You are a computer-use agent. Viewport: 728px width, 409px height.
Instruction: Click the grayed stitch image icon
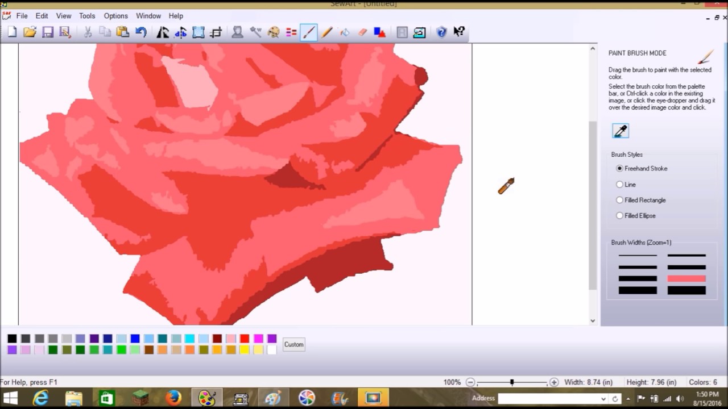click(x=402, y=32)
